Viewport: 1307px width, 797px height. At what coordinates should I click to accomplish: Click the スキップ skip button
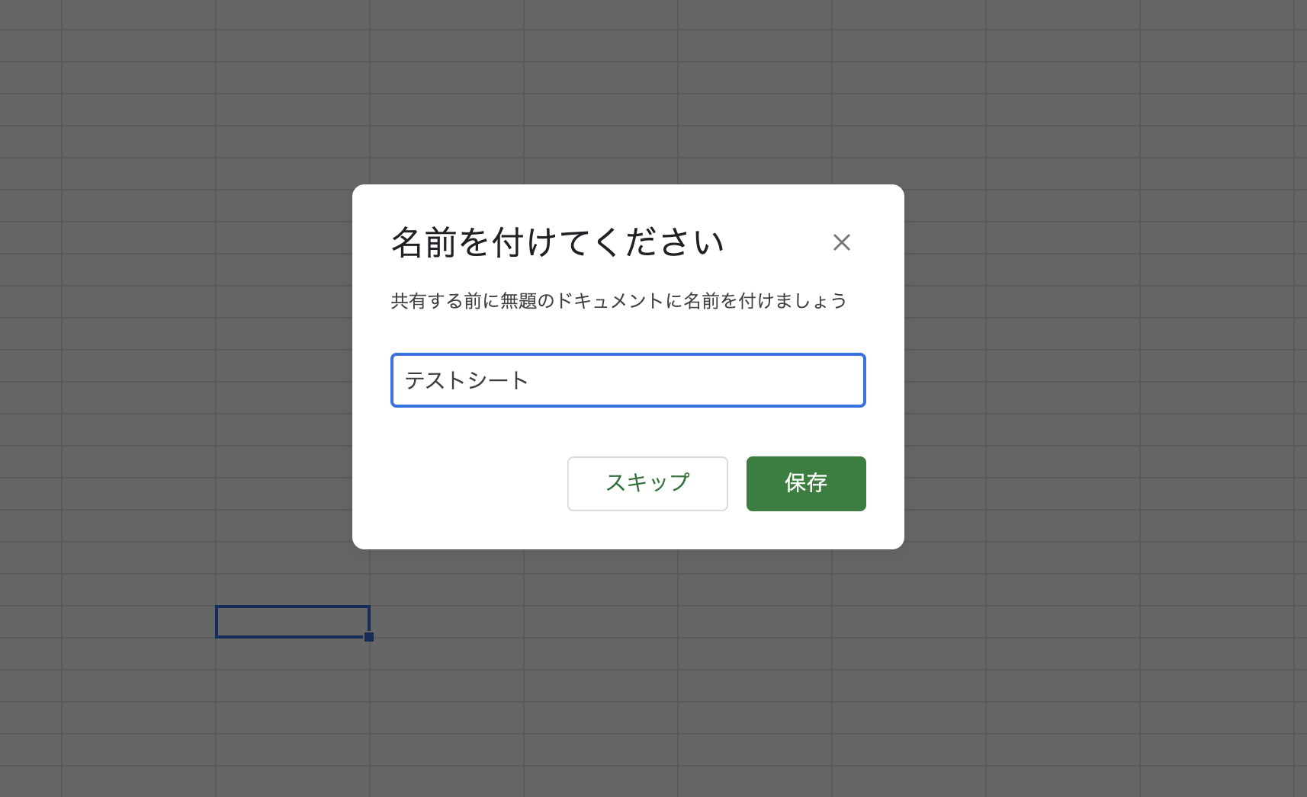(x=647, y=483)
